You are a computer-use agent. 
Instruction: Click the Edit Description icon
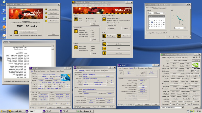click(x=46, y=9)
